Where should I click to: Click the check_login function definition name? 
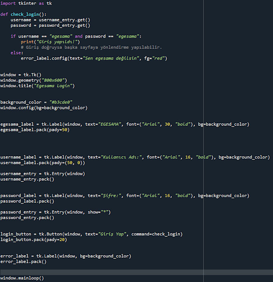[24, 14]
